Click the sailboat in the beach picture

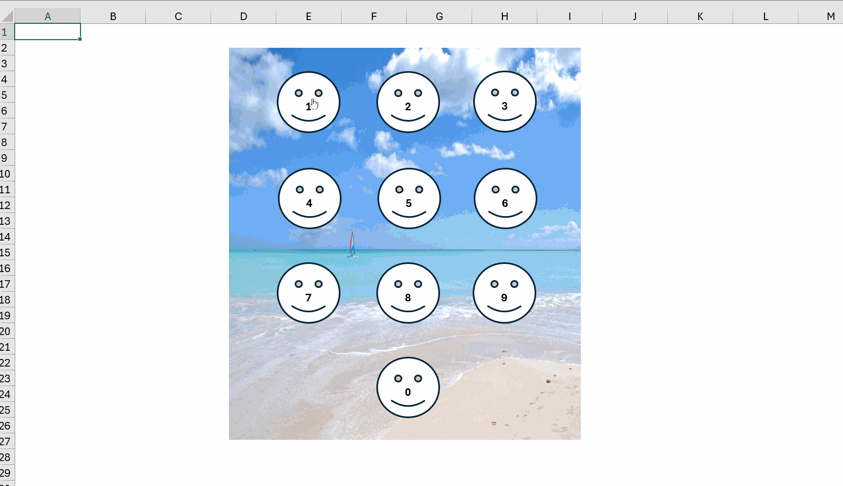click(x=352, y=244)
